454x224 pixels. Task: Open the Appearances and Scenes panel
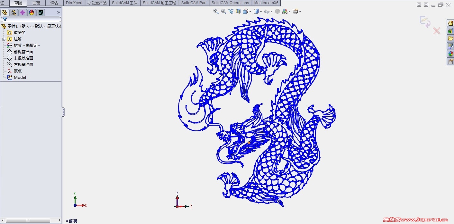(451, 54)
